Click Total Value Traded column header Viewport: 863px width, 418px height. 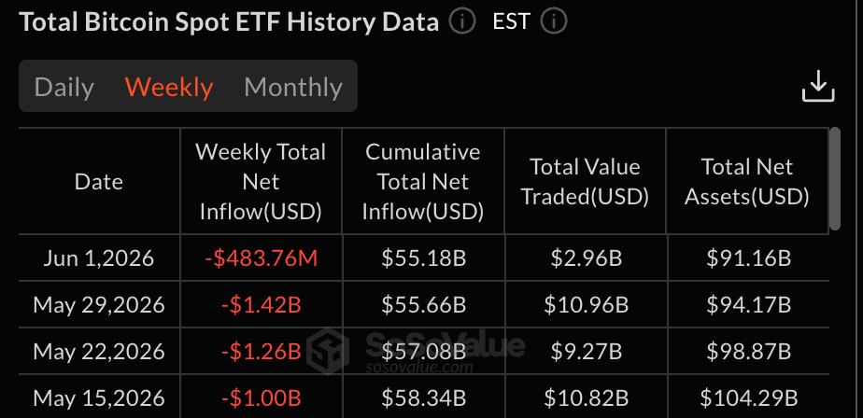click(585, 182)
